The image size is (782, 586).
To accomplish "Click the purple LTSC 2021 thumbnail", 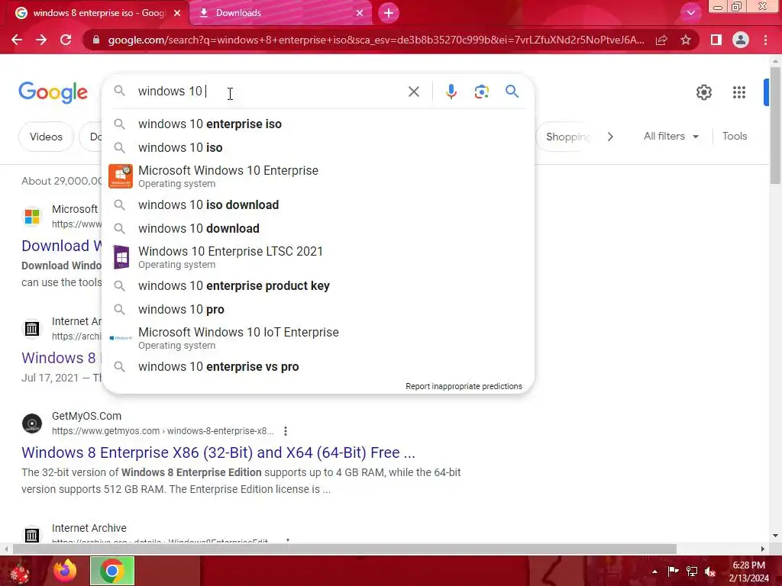I will (x=121, y=257).
